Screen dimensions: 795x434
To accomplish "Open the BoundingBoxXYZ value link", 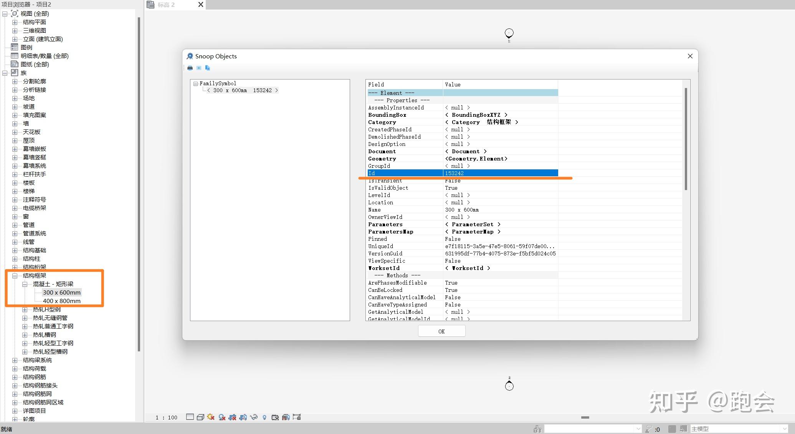I will (x=476, y=115).
